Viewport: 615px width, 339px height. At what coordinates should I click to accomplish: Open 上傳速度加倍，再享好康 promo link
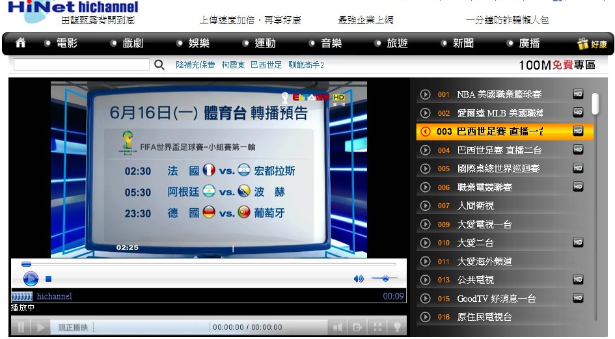251,20
